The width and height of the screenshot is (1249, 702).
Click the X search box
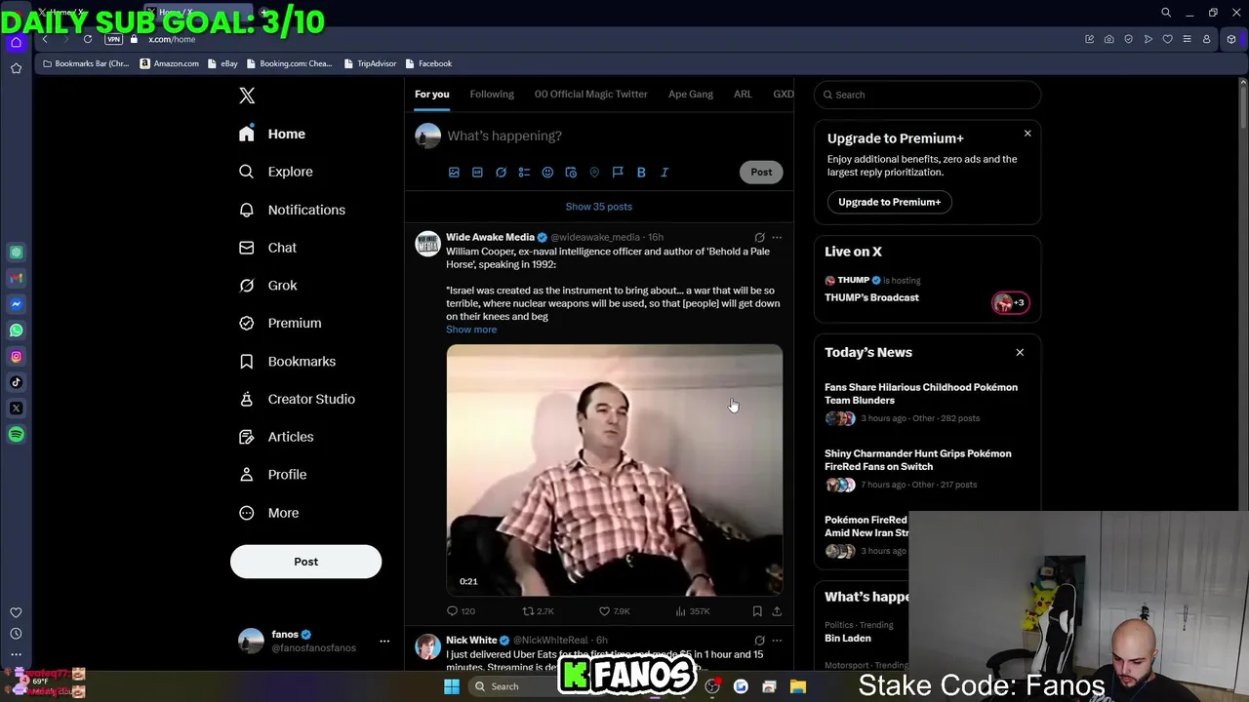(x=927, y=95)
